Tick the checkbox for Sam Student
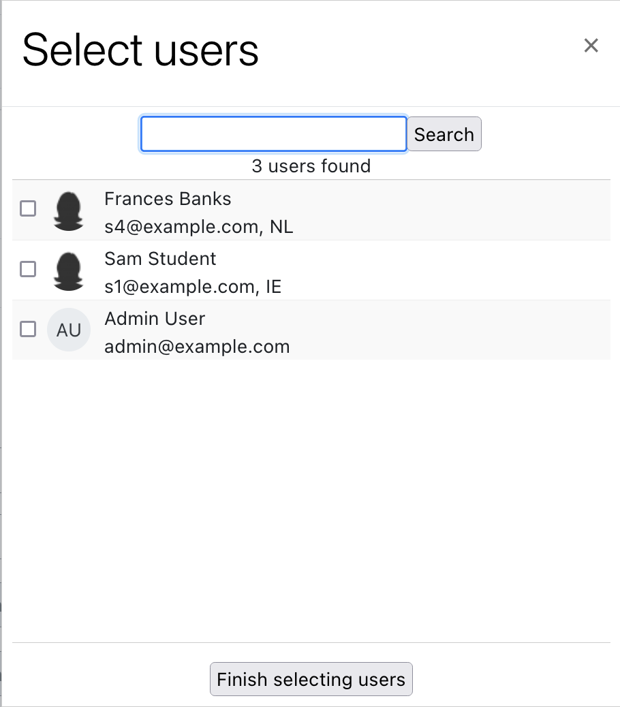The height and width of the screenshot is (707, 620). point(28,269)
